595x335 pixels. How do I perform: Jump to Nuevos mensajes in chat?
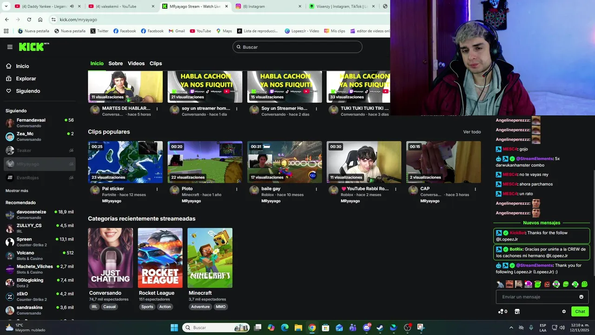coord(542,223)
